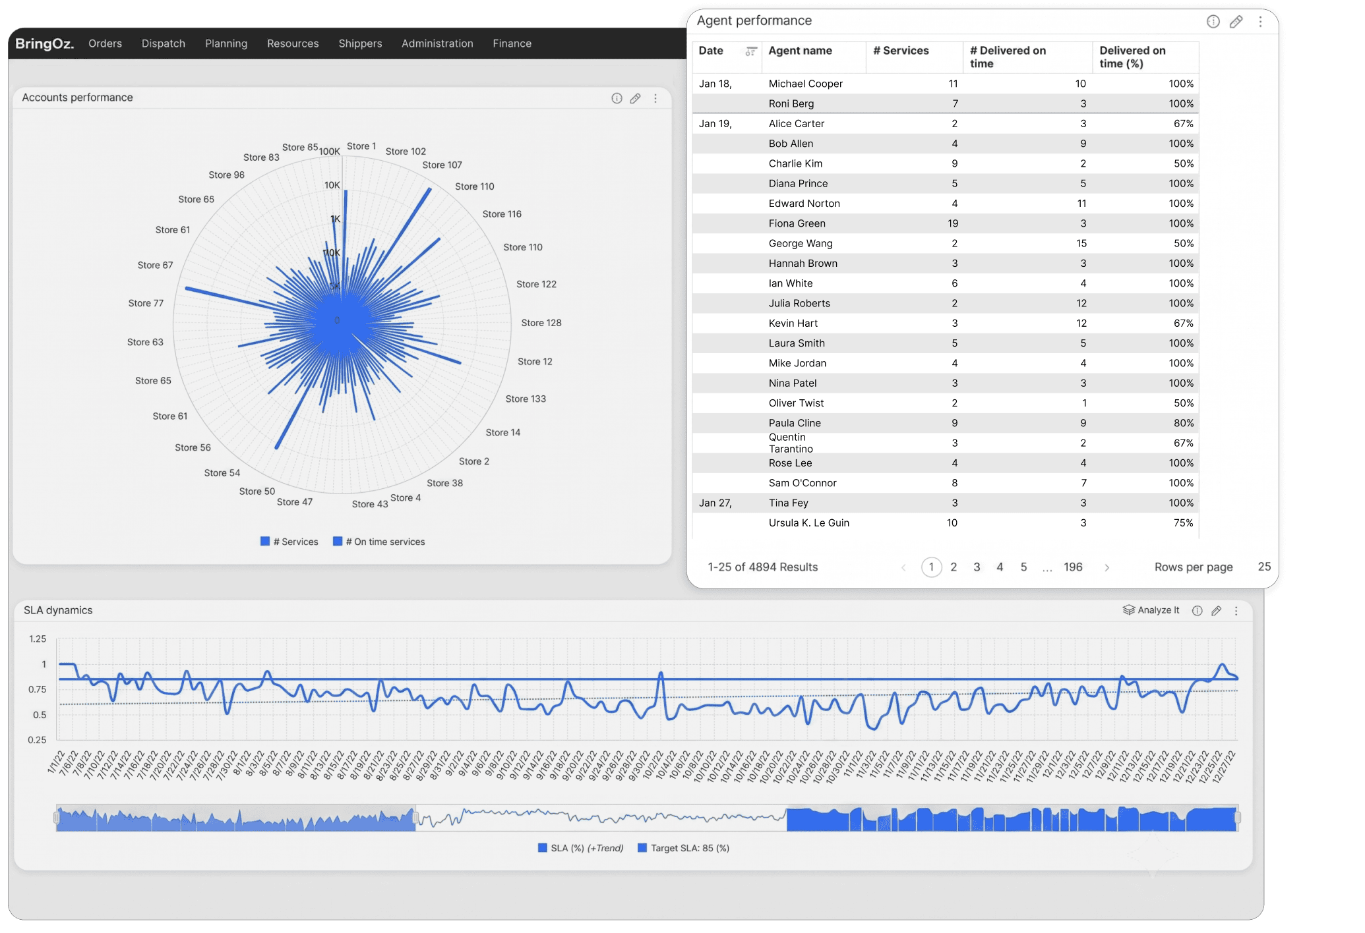The image size is (1365, 933).
Task: Open the Administration menu
Action: coord(437,43)
